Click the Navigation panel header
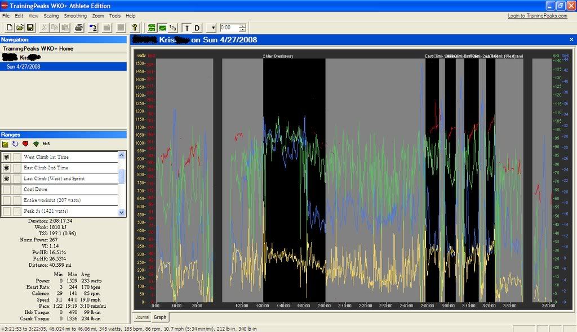577x332 pixels. [63, 40]
